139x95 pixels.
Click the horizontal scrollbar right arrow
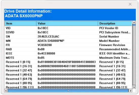[x=130, y=91]
